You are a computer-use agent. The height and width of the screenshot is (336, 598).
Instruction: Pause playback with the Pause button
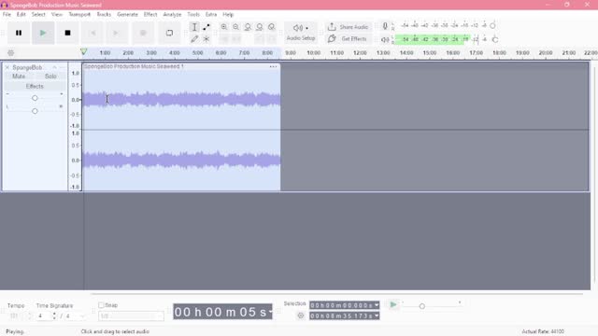(19, 33)
